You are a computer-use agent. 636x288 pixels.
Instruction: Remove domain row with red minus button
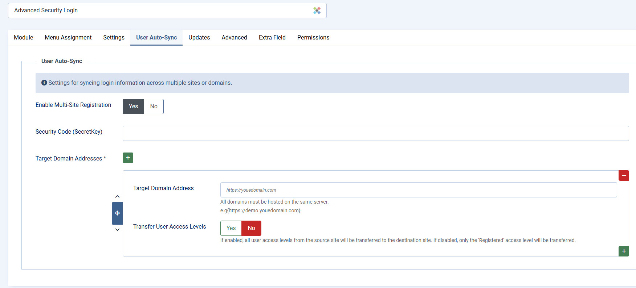(x=624, y=176)
